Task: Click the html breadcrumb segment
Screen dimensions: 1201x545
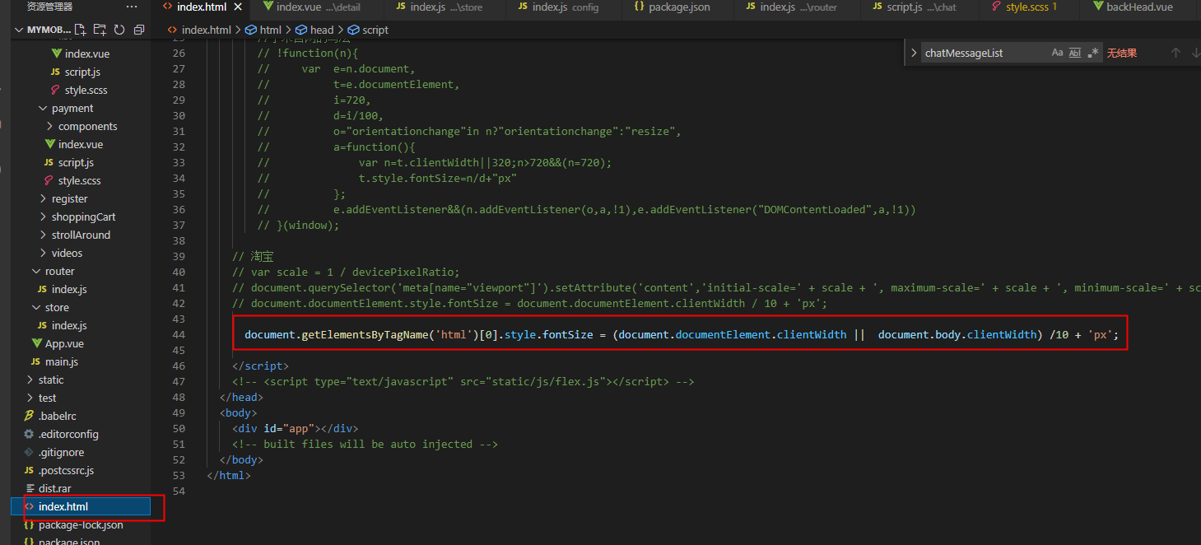Action: pyautogui.click(x=263, y=30)
